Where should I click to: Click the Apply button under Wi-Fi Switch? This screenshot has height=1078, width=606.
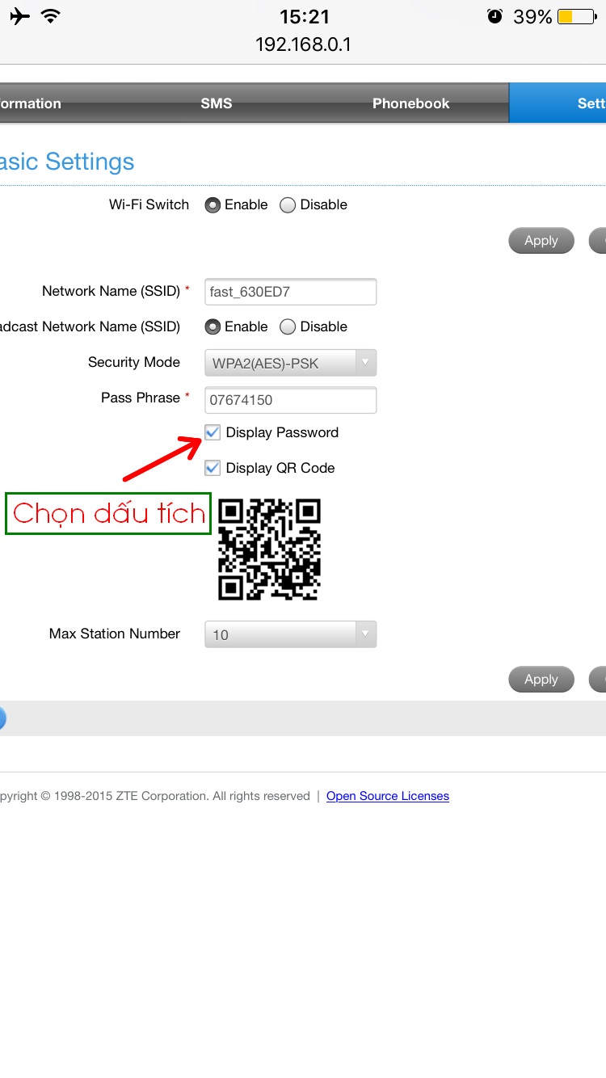(541, 241)
